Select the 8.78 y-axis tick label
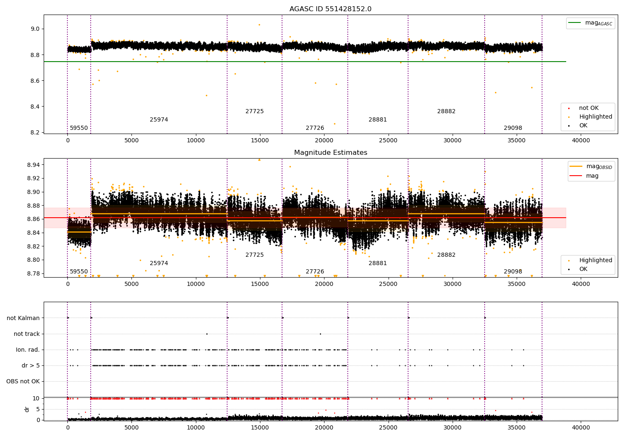 [x=33, y=273]
